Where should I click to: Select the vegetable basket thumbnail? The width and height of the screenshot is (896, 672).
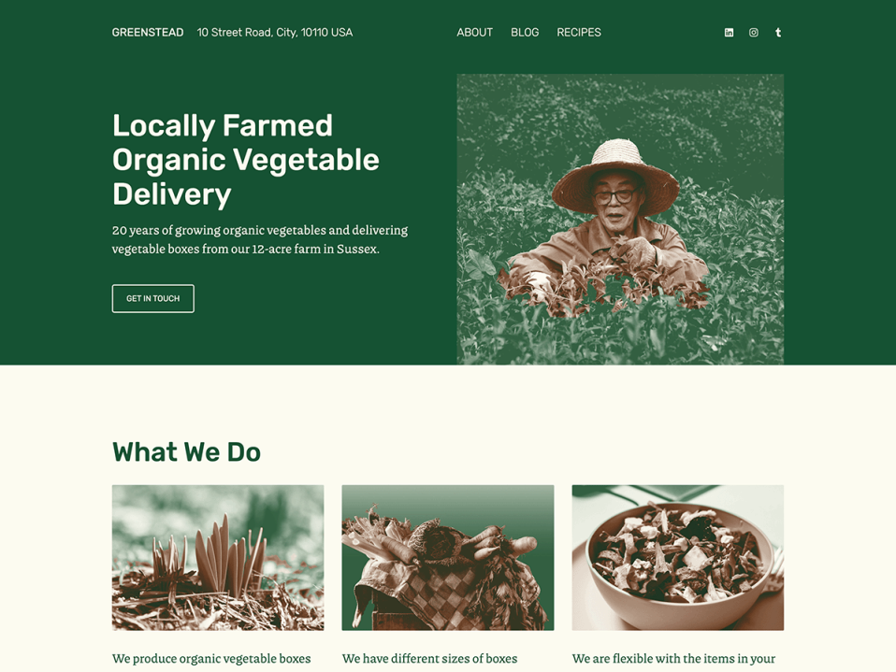tap(448, 558)
